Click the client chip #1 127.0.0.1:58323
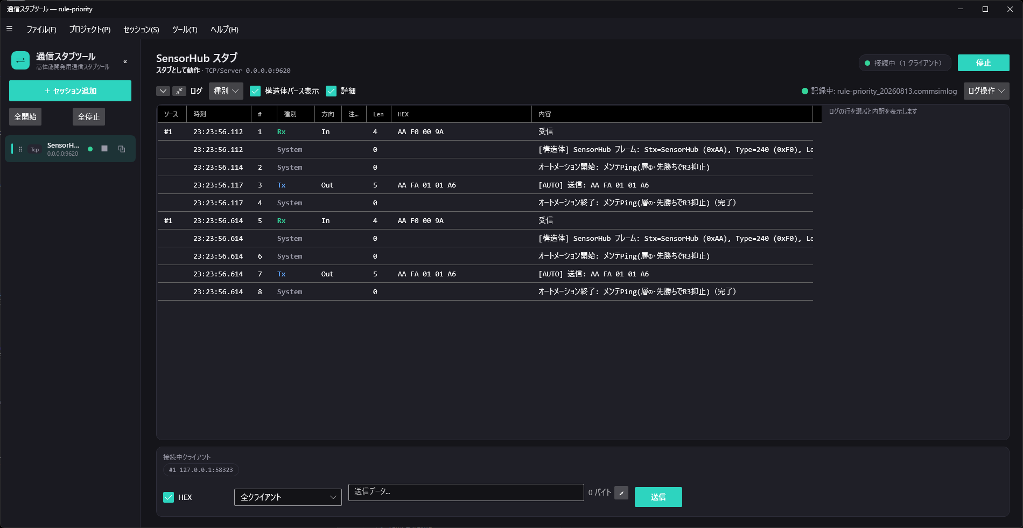The width and height of the screenshot is (1023, 528). [x=201, y=470]
